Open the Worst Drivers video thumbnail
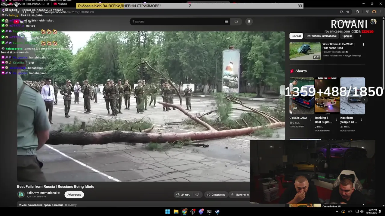The height and width of the screenshot is (216, 385). click(305, 51)
